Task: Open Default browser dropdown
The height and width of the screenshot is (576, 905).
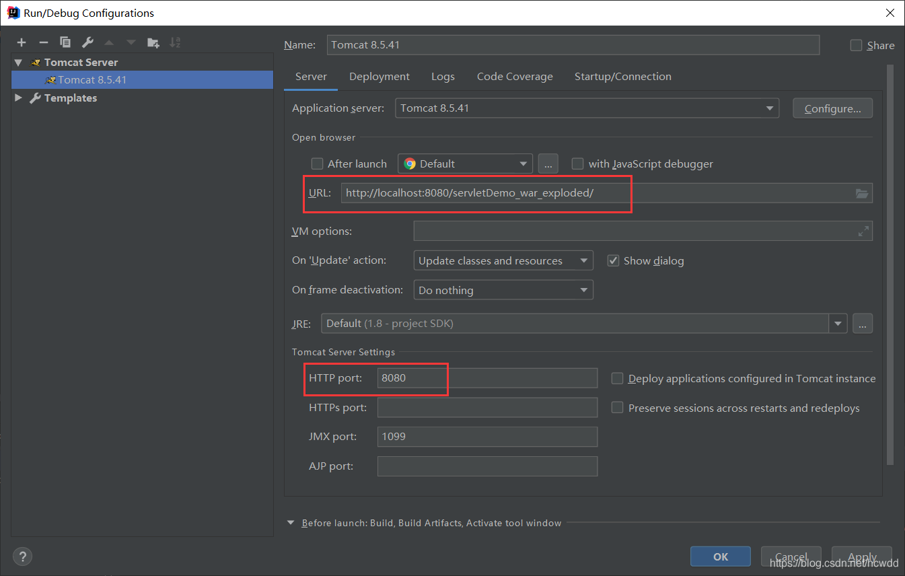Action: (465, 164)
